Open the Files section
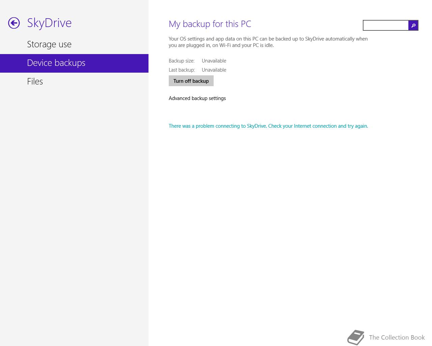The image size is (432, 346). pyautogui.click(x=74, y=81)
